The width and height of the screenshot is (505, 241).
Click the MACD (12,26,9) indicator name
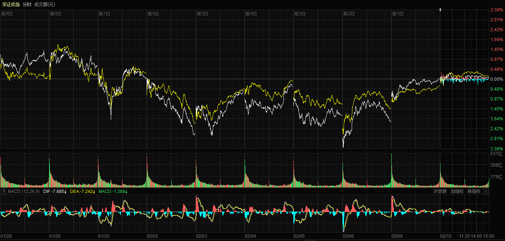pyautogui.click(x=23, y=191)
